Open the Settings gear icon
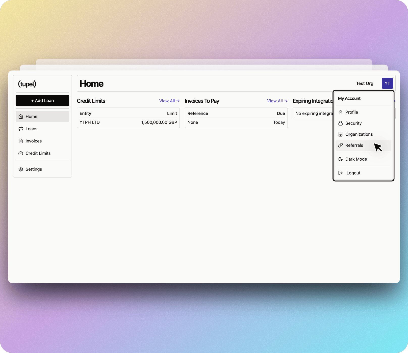408x353 pixels. 21,169
